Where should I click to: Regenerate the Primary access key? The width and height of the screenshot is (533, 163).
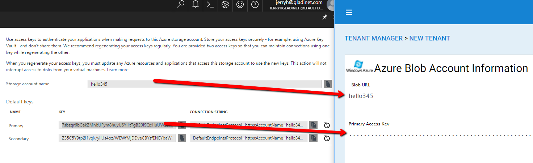327,125
